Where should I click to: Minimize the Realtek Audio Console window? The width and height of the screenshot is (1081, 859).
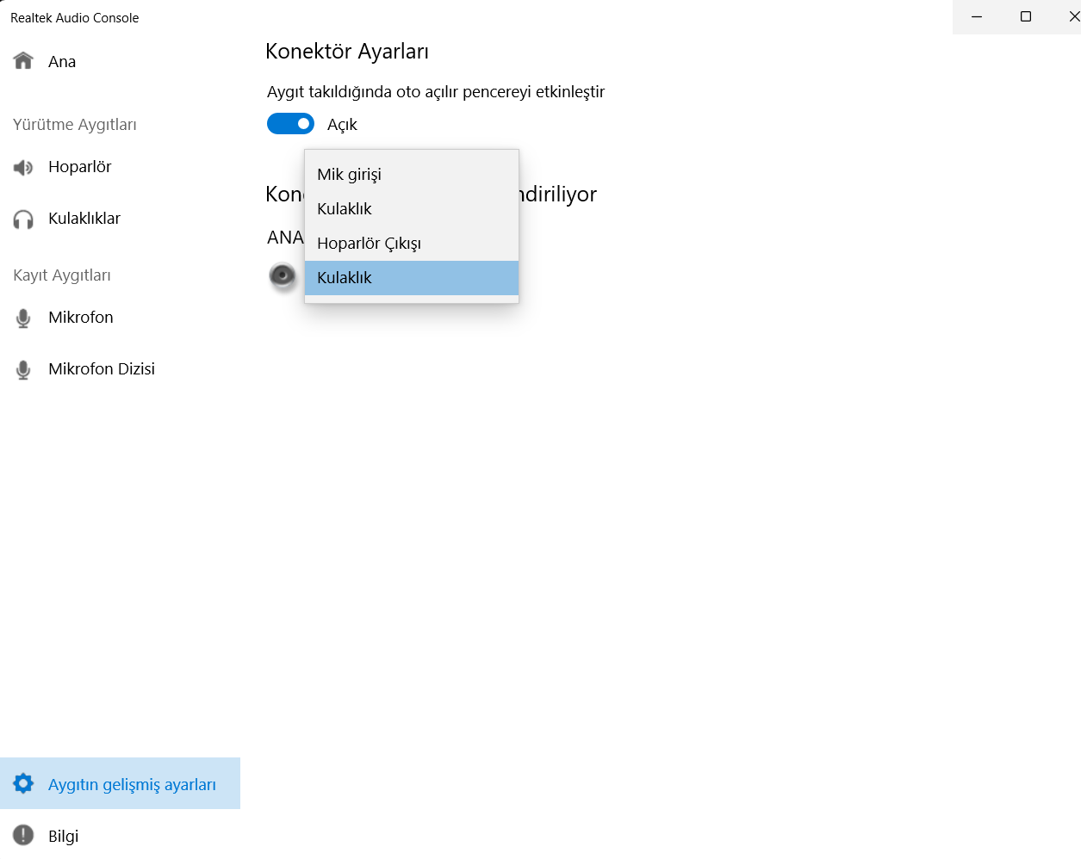click(x=977, y=16)
